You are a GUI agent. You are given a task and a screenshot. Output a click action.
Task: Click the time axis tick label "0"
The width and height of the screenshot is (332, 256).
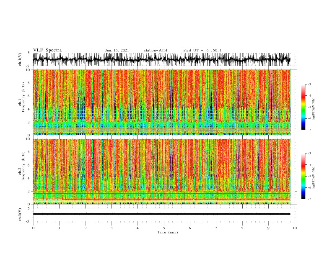(33, 228)
